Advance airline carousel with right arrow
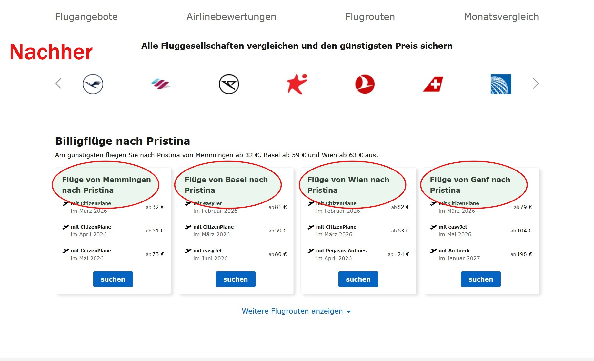 coord(535,84)
